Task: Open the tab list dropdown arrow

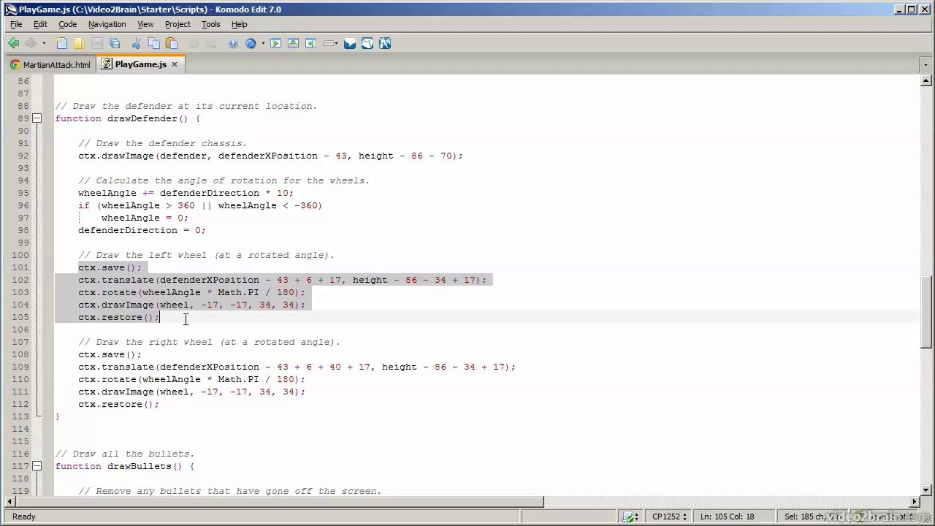Action: coord(926,65)
